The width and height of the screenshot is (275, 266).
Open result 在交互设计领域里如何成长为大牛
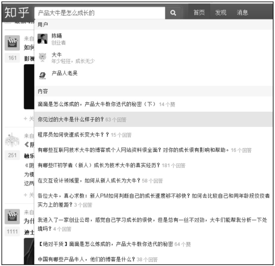154,181
